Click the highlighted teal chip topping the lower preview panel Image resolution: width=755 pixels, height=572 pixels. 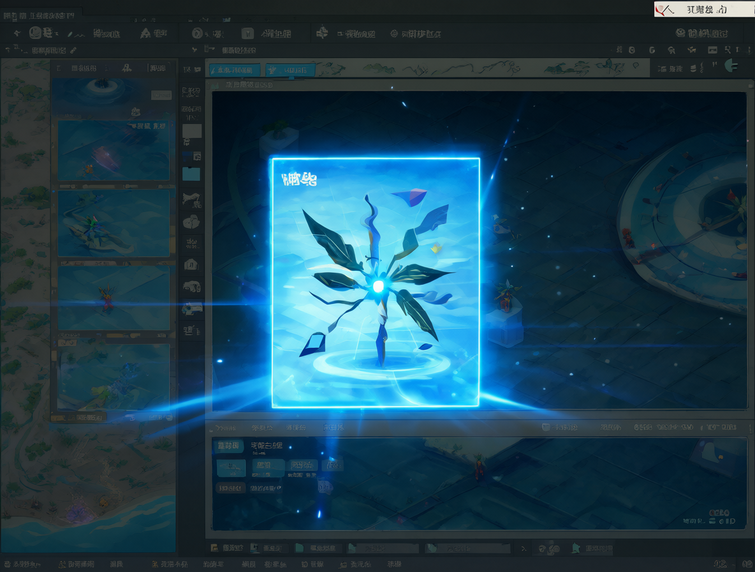(x=228, y=446)
